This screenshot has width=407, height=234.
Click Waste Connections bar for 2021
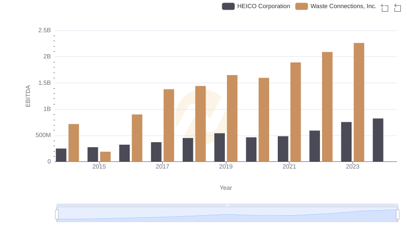coord(296,112)
